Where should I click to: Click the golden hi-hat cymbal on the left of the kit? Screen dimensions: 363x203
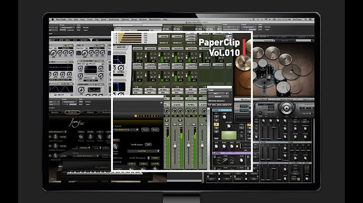click(243, 62)
